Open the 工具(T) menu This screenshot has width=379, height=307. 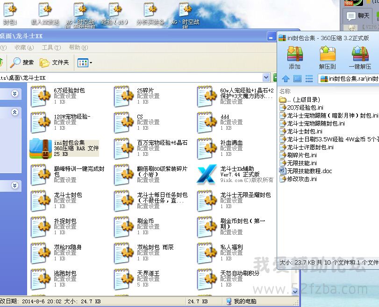point(51,48)
